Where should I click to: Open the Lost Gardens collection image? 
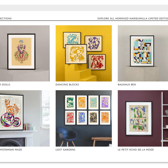(x=84, y=118)
